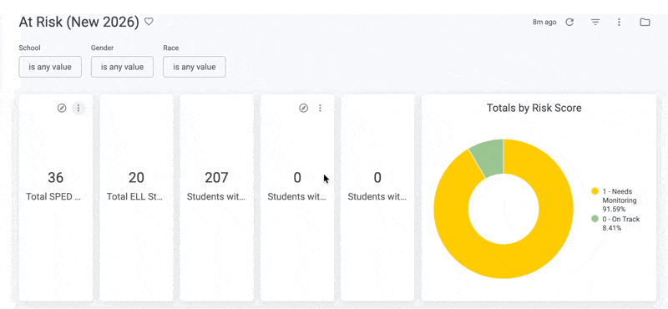Open tile actions menu on Total SPED tile
The width and height of the screenshot is (668, 309).
pos(78,109)
